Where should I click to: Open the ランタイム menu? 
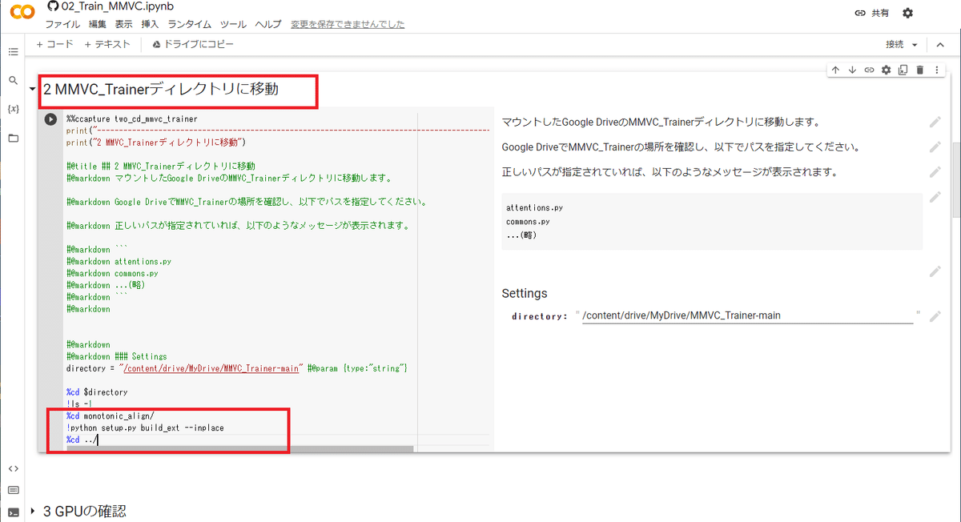[189, 25]
